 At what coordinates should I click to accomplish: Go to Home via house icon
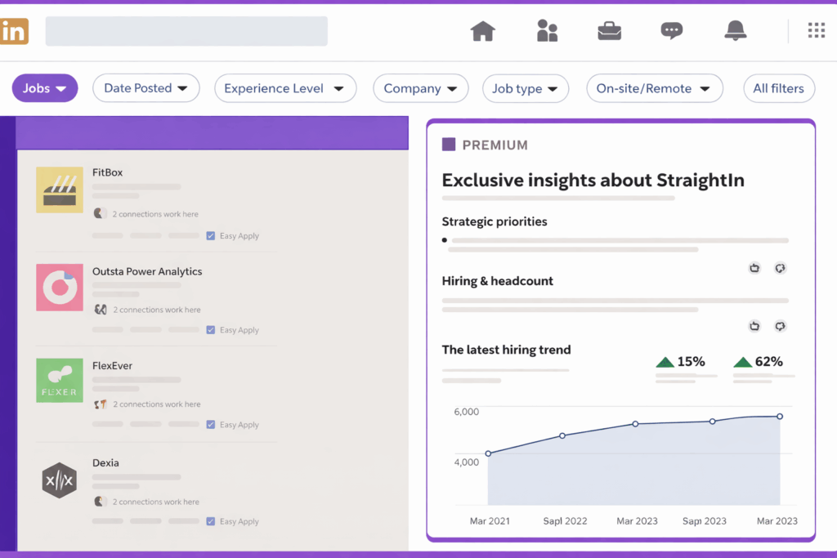click(482, 31)
